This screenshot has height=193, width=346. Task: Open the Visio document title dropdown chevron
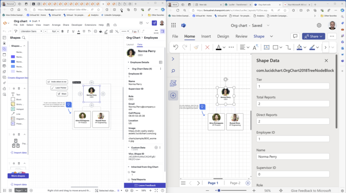tap(268, 26)
